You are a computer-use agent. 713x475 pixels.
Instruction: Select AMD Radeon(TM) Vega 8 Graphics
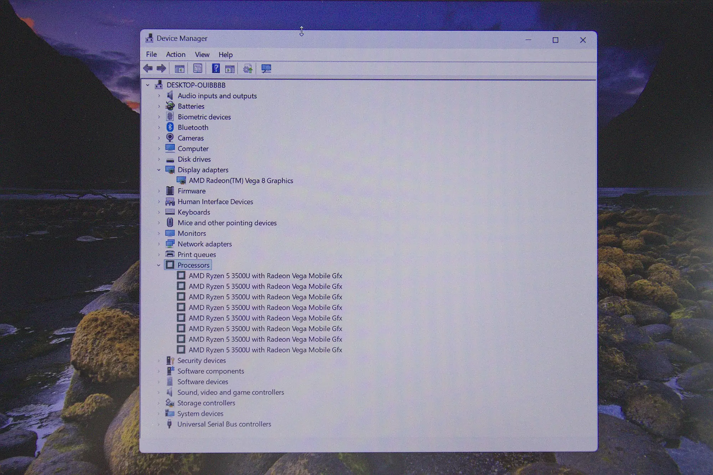pyautogui.click(x=241, y=181)
